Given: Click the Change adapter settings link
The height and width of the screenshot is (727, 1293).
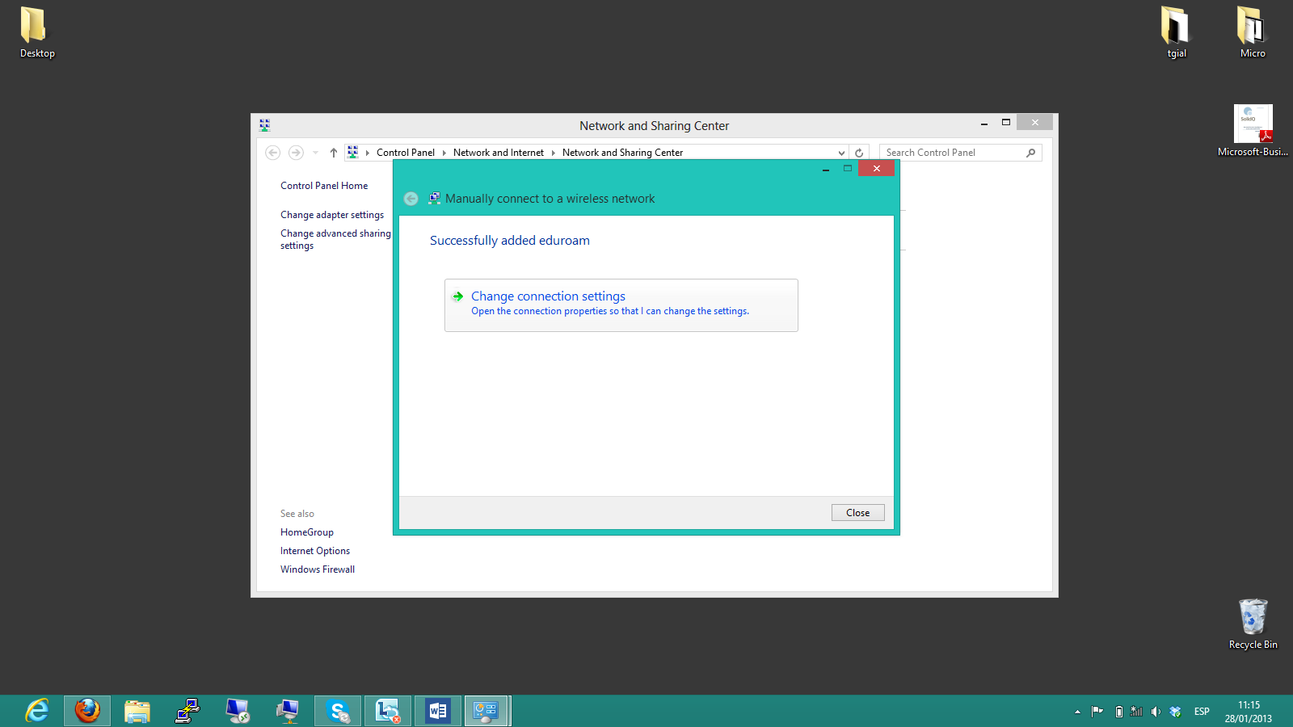Looking at the screenshot, I should [x=332, y=215].
